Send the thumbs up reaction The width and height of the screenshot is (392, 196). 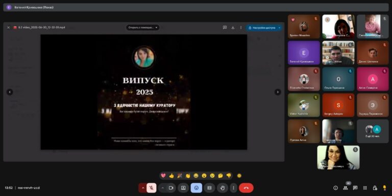tap(171, 176)
